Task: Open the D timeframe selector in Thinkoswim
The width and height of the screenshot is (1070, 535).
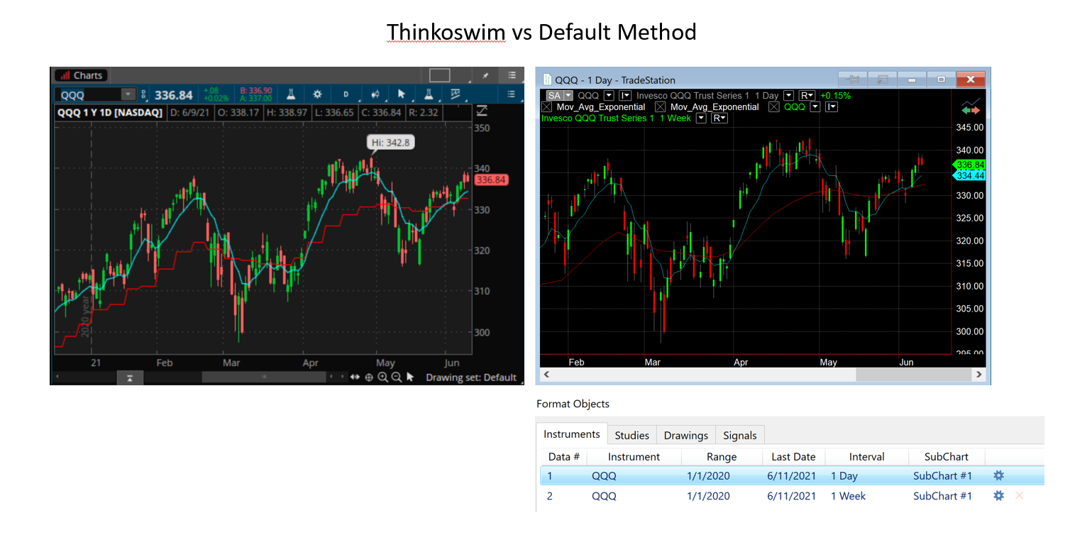Action: (346, 94)
